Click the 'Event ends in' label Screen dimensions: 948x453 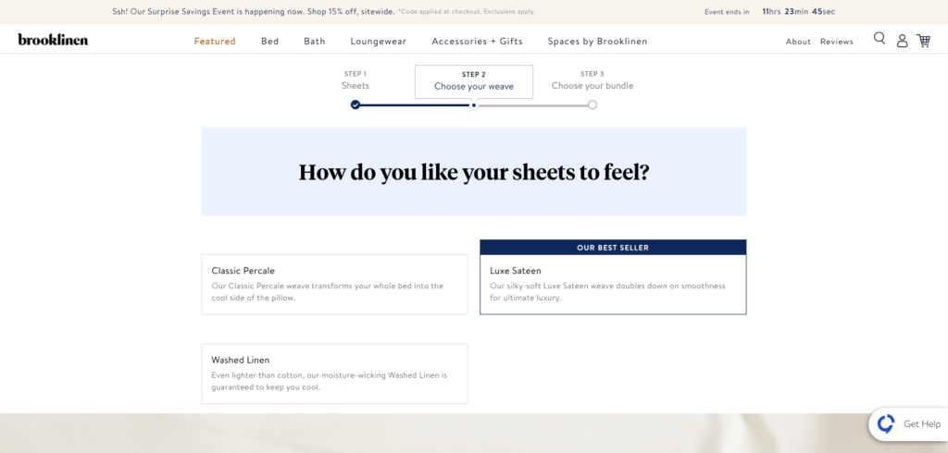(x=727, y=12)
